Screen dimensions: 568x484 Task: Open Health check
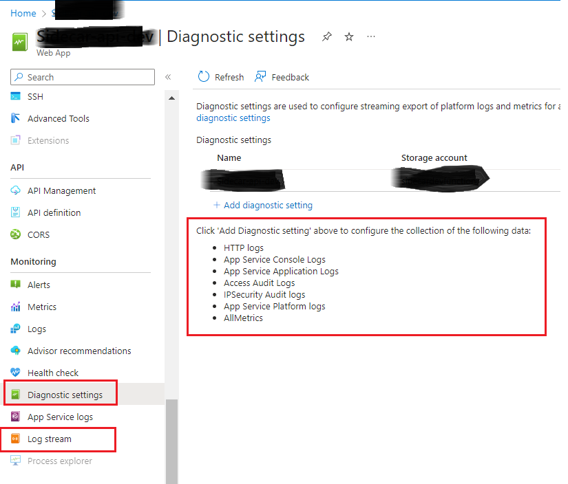point(53,373)
